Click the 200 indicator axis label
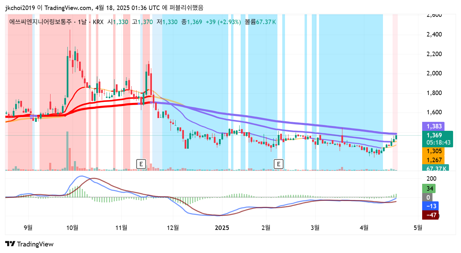The height and width of the screenshot is (253, 461). pos(431,179)
